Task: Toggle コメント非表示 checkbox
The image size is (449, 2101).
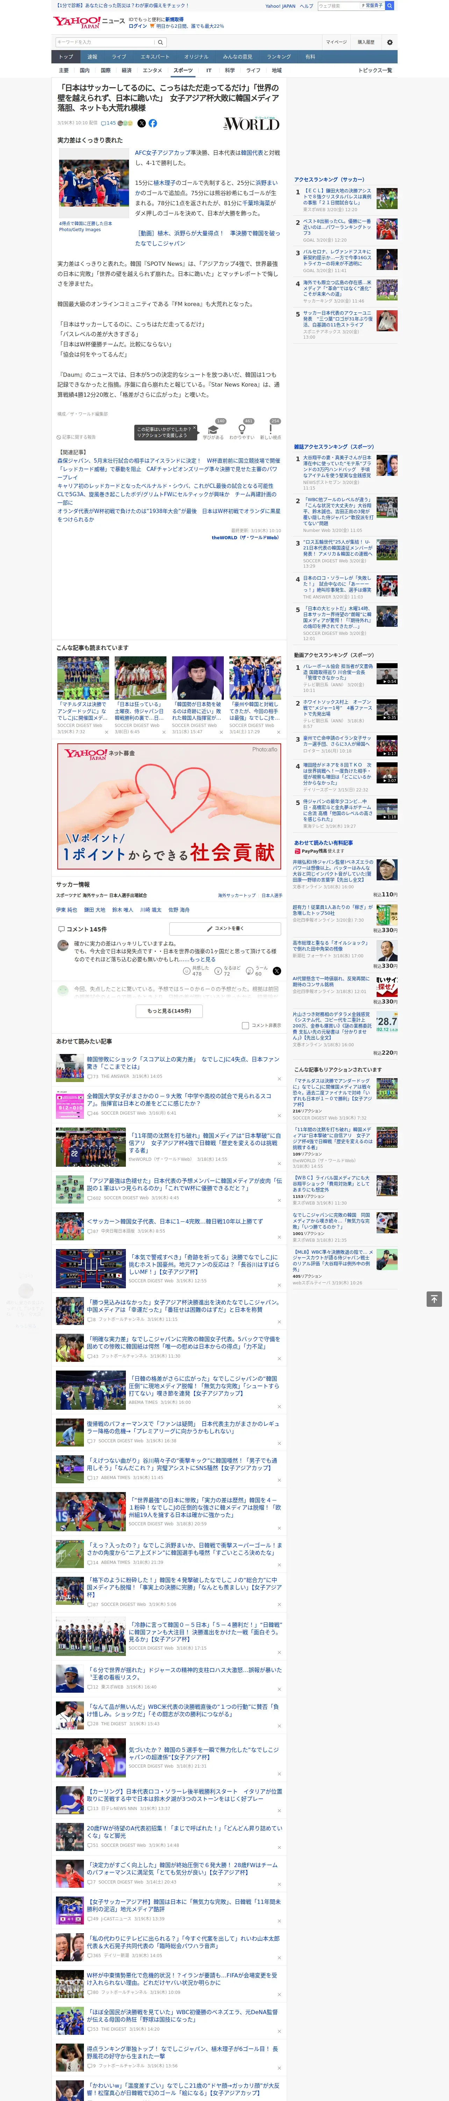Action: point(245,1025)
